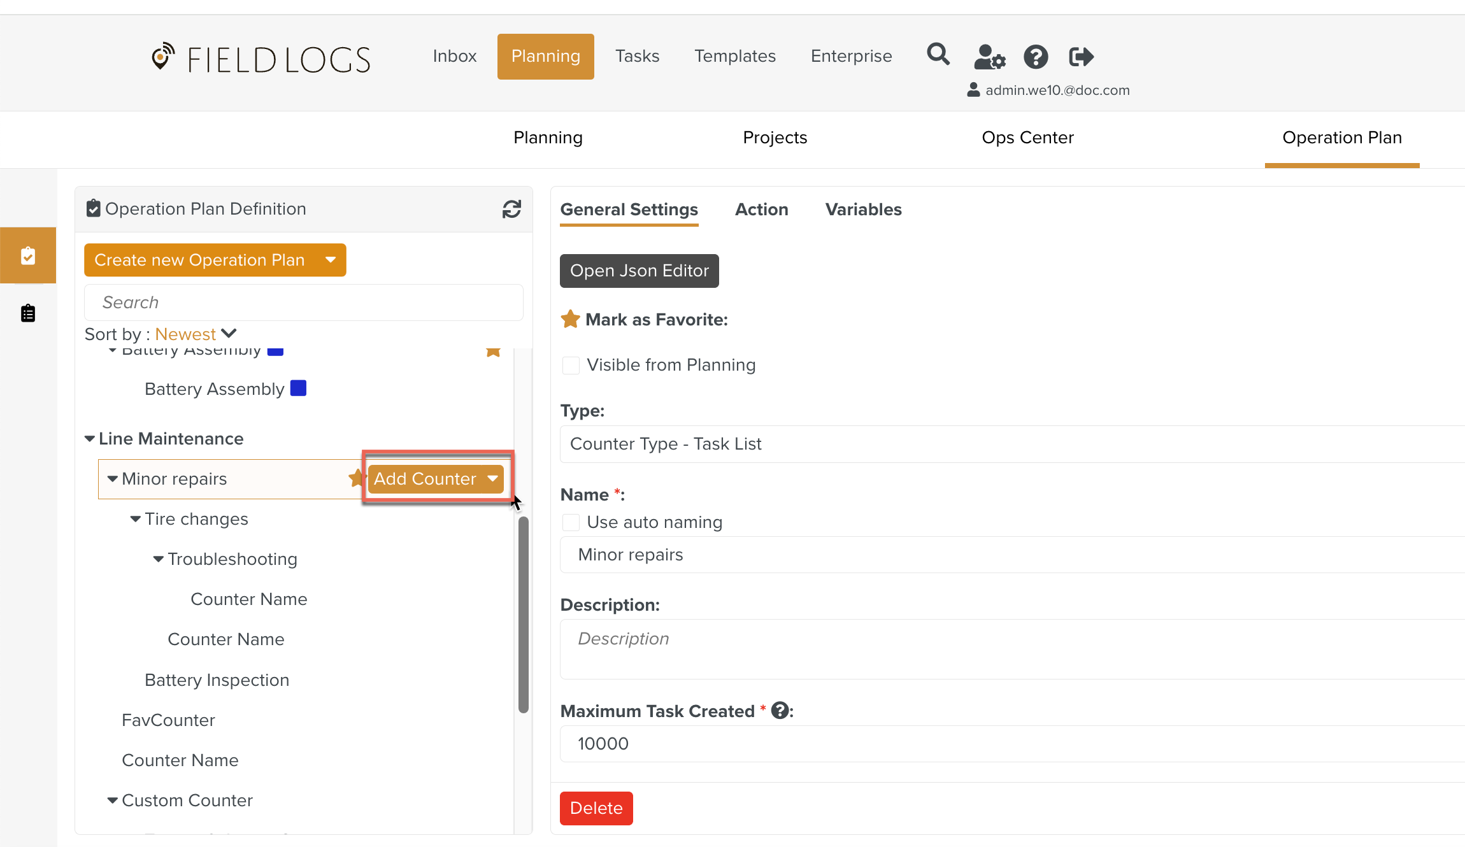The height and width of the screenshot is (847, 1465).
Task: Click help icon beside Maximum Task Created
Action: [x=780, y=711]
